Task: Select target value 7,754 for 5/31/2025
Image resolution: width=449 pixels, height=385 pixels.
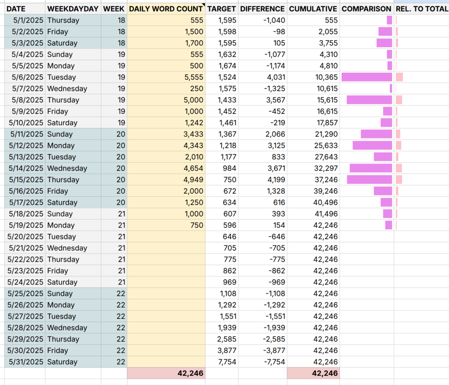Action: 222,362
